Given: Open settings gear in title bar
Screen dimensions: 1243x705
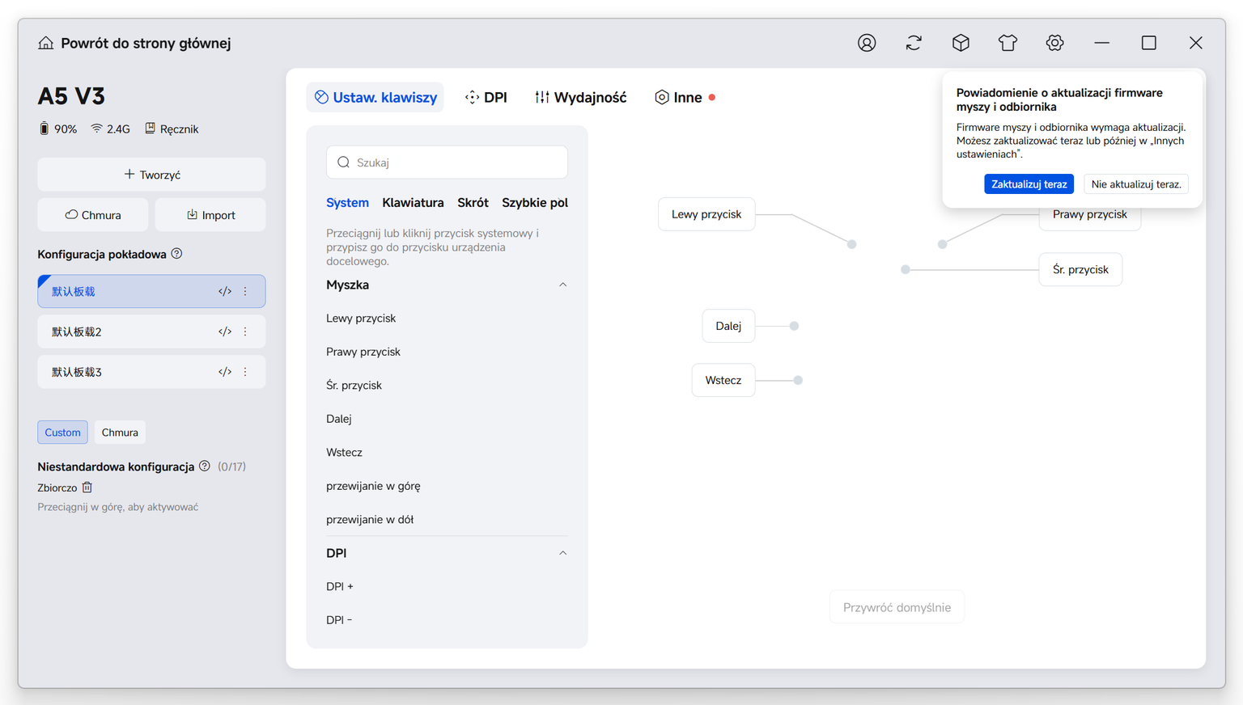Looking at the screenshot, I should tap(1054, 43).
